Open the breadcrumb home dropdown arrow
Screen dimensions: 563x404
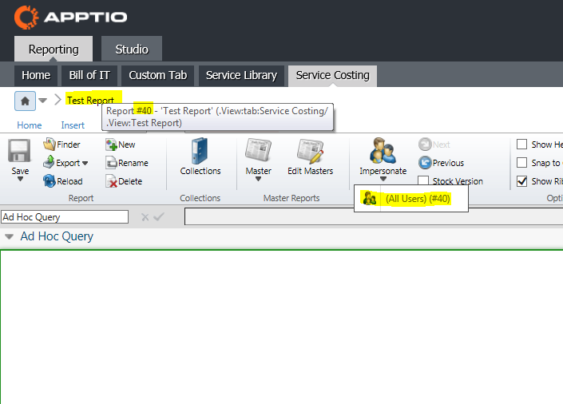[43, 101]
